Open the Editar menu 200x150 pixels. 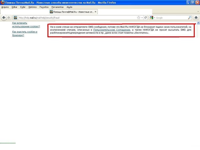tap(14, 7)
